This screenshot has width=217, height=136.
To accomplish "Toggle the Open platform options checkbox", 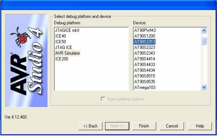I will tap(103, 99).
